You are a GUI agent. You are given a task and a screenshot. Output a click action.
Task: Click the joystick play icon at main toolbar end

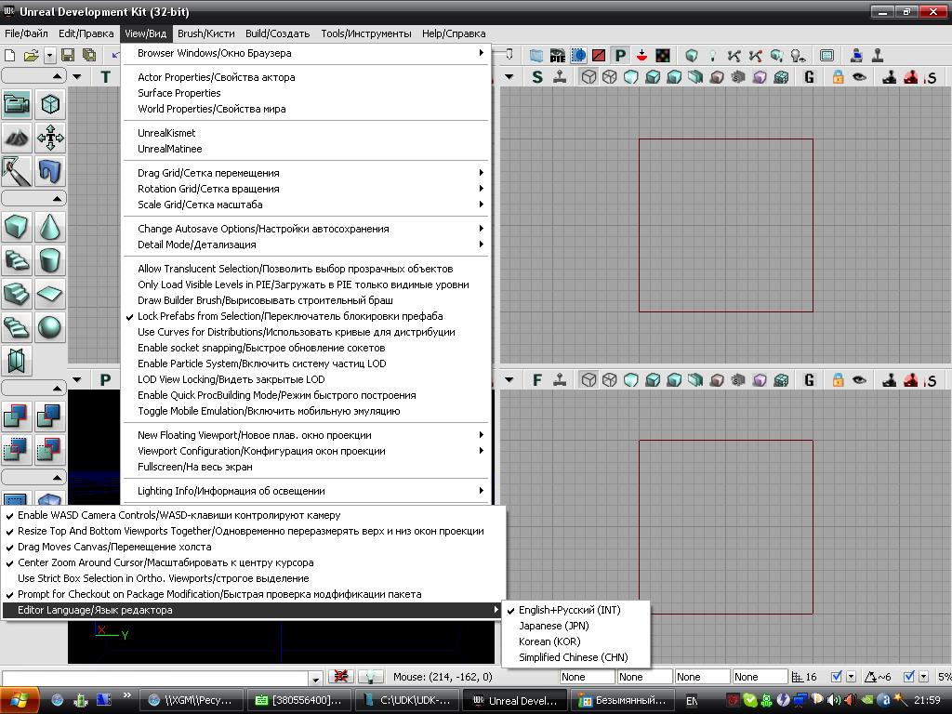878,56
